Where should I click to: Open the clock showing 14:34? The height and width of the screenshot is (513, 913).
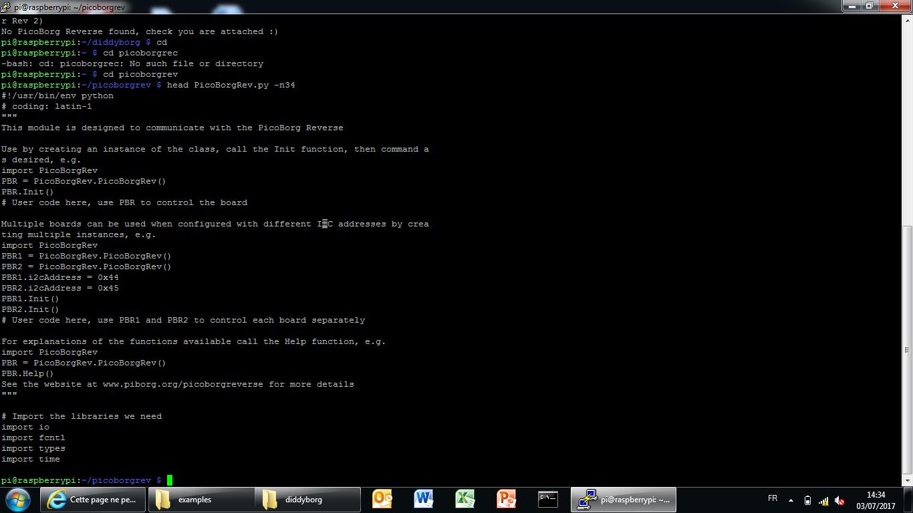click(x=876, y=500)
